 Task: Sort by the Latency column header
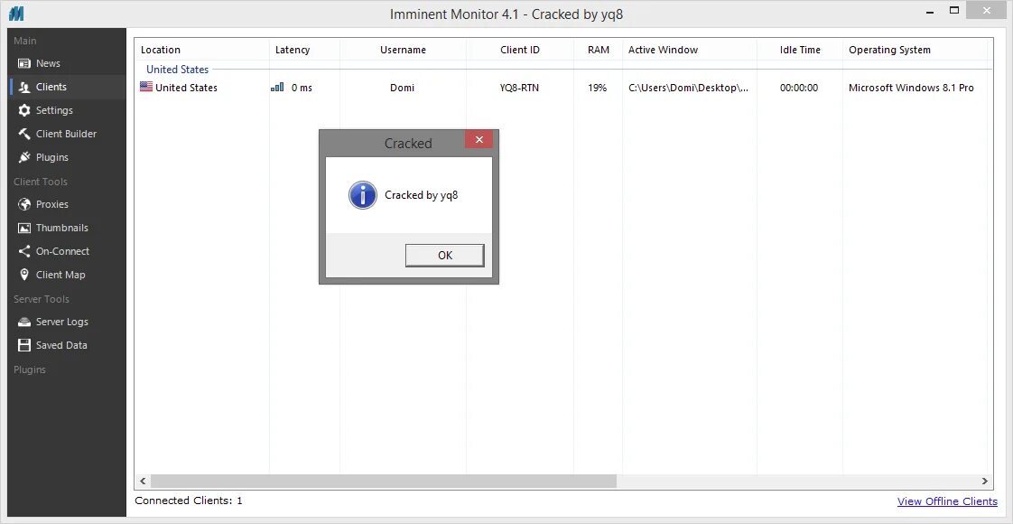(292, 50)
